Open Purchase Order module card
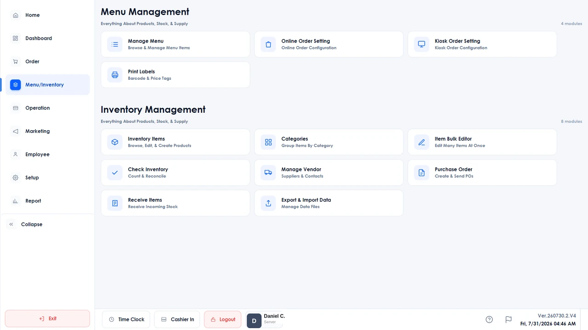 coord(482,173)
